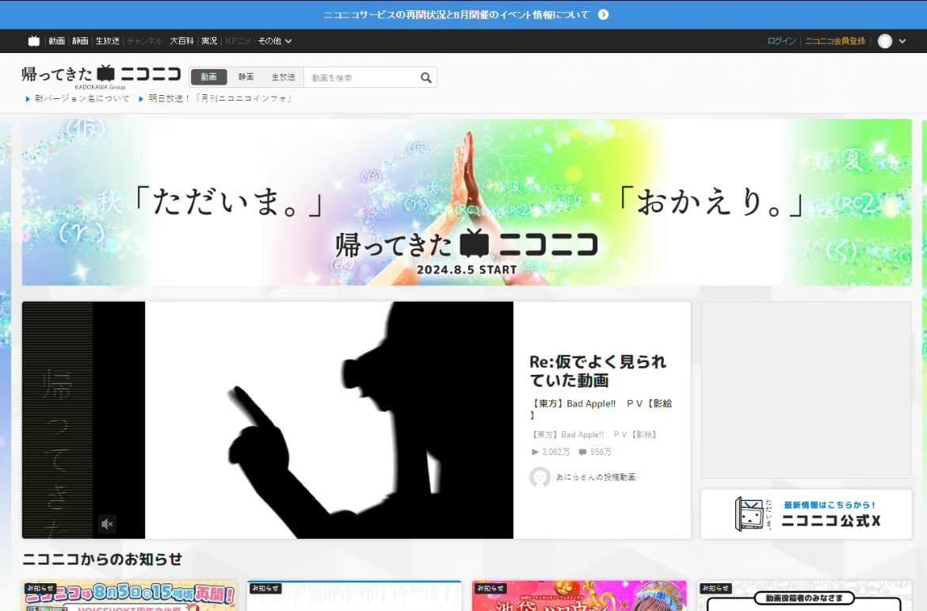Open the ニコニコ公式X banner

pos(806,514)
